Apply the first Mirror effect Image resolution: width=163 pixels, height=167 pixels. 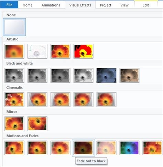(14, 124)
